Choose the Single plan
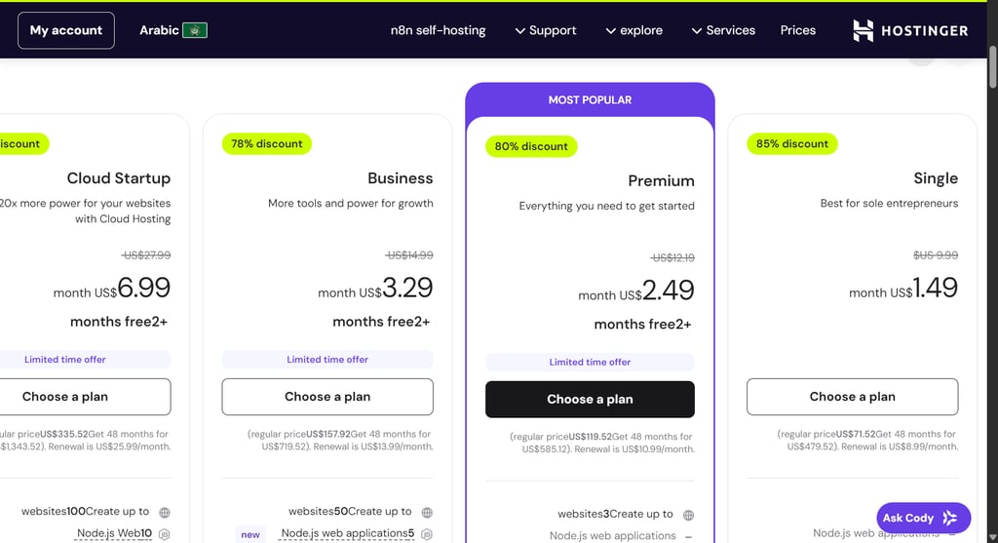 (852, 397)
